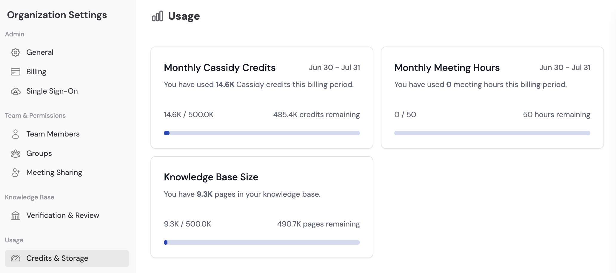Click the bank icon beside Verification & Review
616x273 pixels.
coord(16,215)
